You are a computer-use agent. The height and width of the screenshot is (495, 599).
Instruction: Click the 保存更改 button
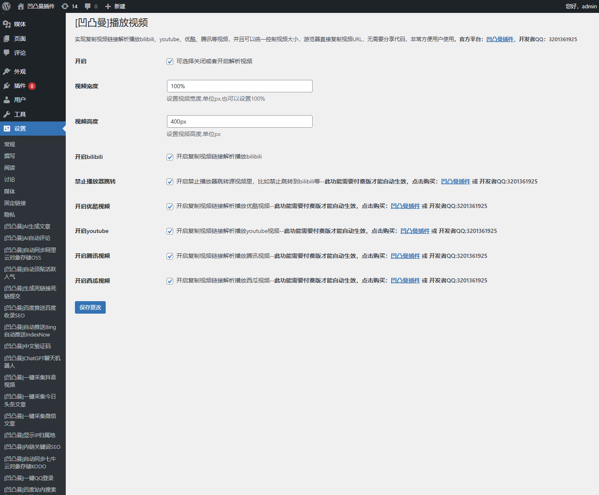tap(90, 307)
